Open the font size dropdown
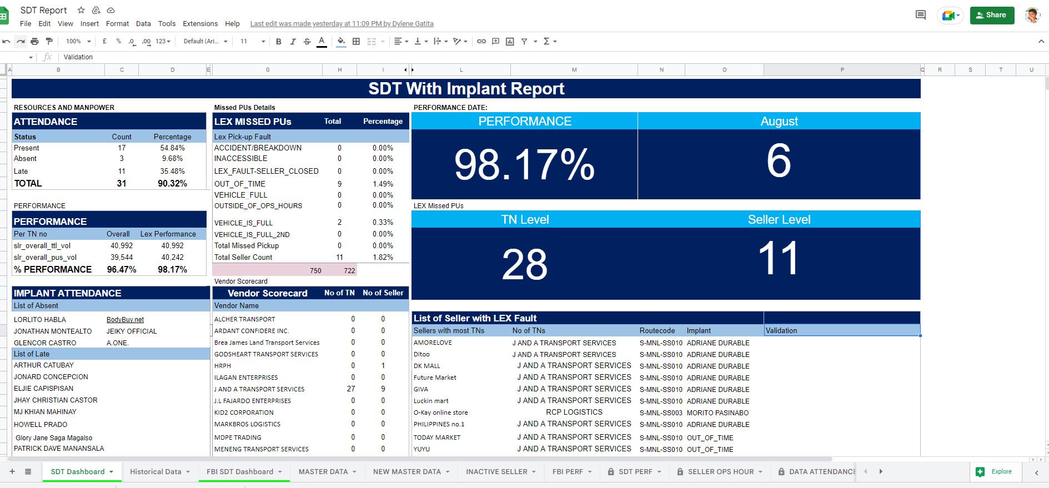This screenshot has width=1049, height=488. pyautogui.click(x=253, y=41)
